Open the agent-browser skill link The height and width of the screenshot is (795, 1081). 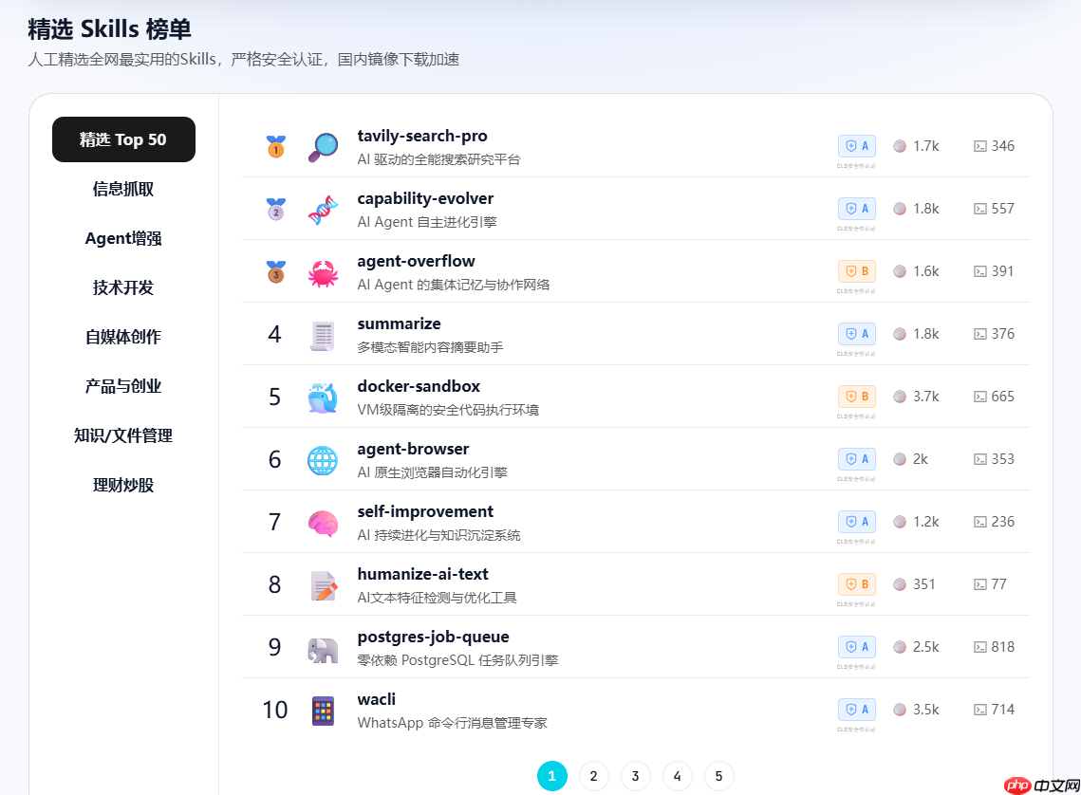coord(413,449)
